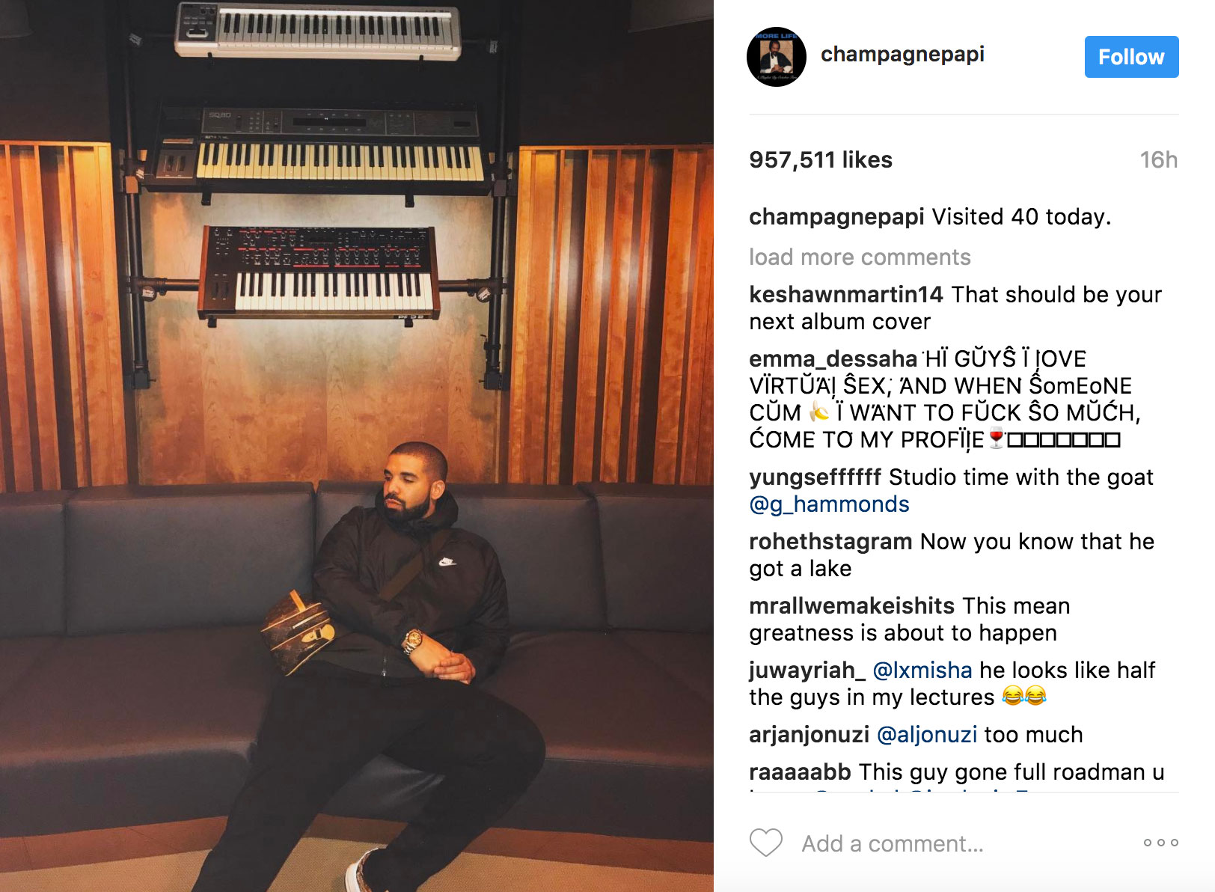This screenshot has height=892, width=1215.
Task: Click load more comments
Action: [x=860, y=257]
